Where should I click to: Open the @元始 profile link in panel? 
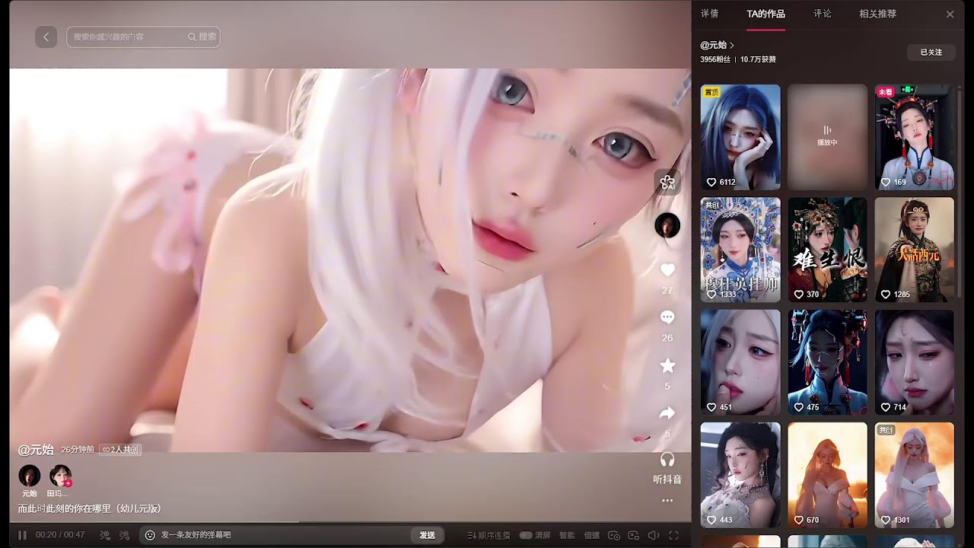717,45
